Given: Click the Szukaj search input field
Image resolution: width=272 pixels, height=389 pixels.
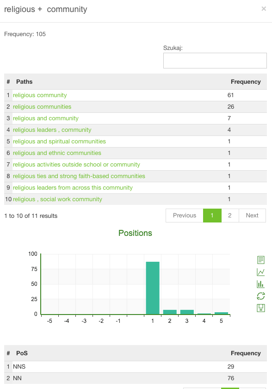Looking at the screenshot, I should [x=215, y=61].
